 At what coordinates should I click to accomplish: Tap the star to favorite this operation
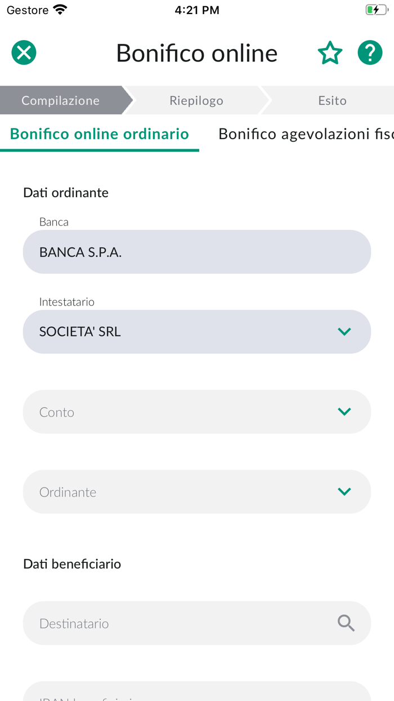pos(330,52)
